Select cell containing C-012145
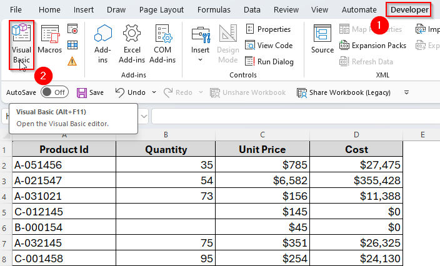Screen dimensions: 440x266 (x=64, y=212)
